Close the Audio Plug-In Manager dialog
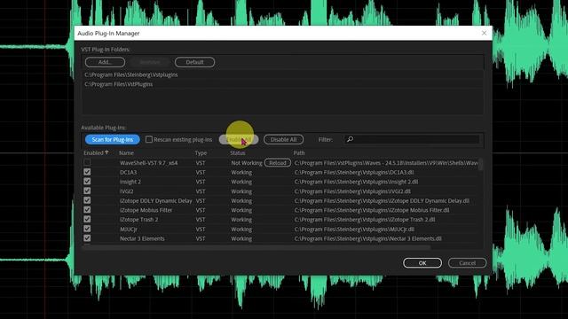 pyautogui.click(x=485, y=33)
